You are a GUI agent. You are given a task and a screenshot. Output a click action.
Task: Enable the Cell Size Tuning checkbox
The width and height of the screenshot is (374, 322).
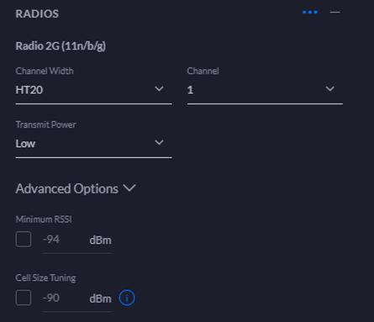click(24, 298)
